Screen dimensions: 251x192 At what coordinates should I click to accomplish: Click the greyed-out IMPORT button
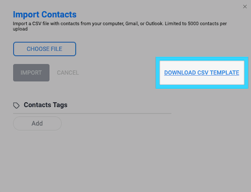pyautogui.click(x=32, y=73)
